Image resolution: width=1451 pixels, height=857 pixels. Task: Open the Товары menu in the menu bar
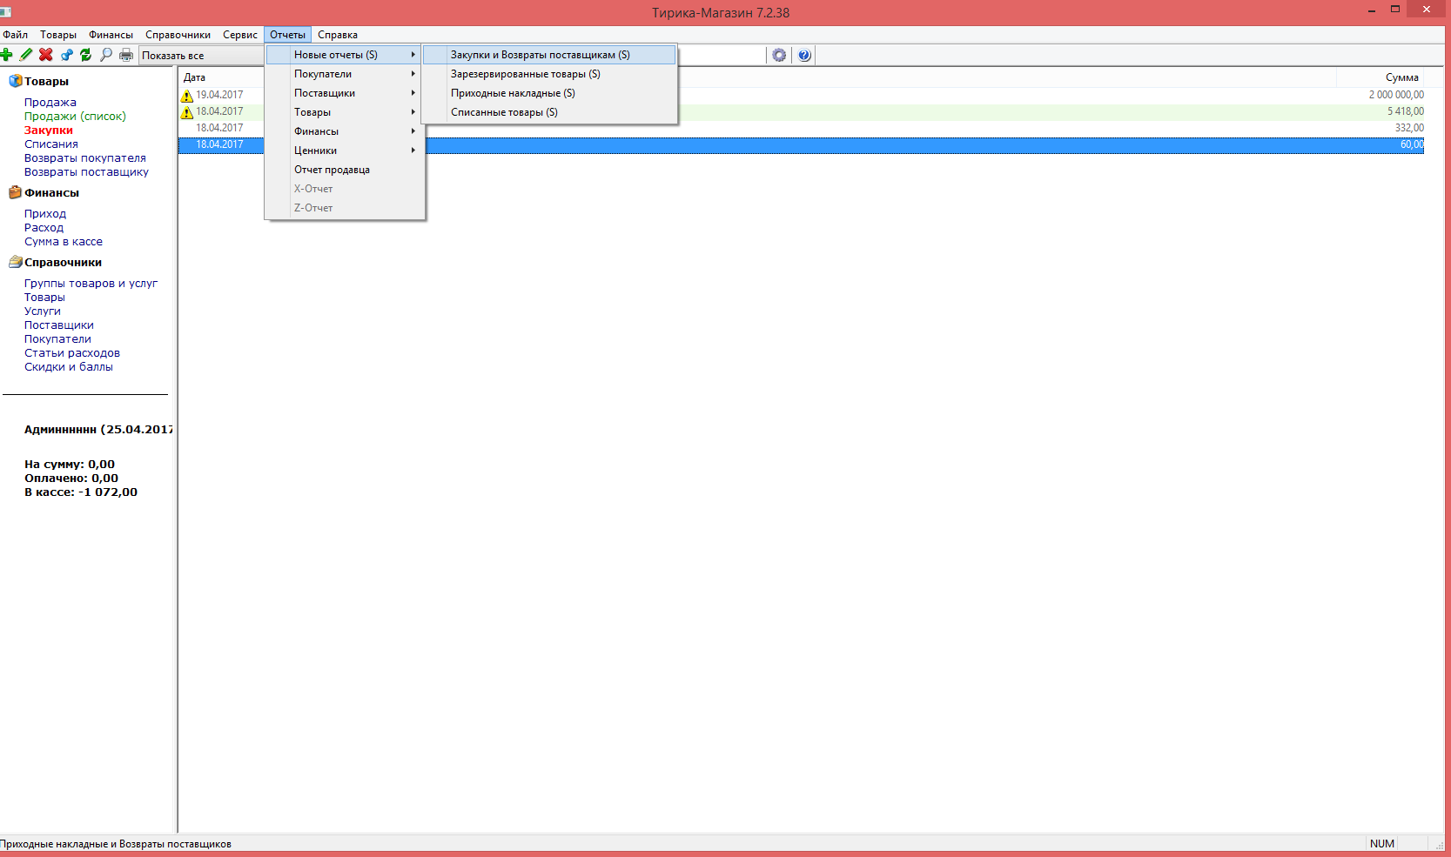click(58, 35)
